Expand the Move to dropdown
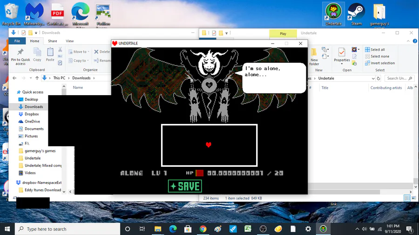 click(x=79, y=52)
